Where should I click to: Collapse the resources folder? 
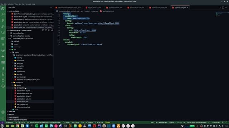click(19, 82)
